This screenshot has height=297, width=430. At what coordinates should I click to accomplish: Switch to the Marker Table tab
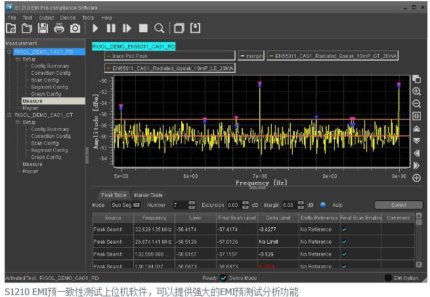click(148, 195)
